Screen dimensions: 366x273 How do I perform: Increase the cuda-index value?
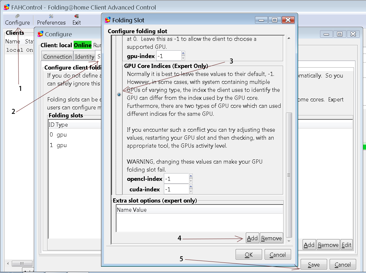(x=191, y=187)
